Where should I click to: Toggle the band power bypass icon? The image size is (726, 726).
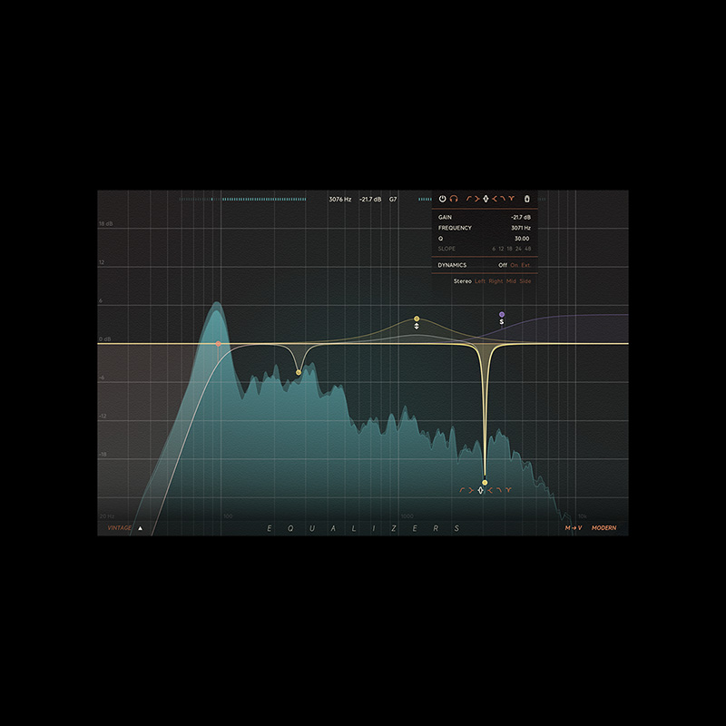(x=443, y=198)
